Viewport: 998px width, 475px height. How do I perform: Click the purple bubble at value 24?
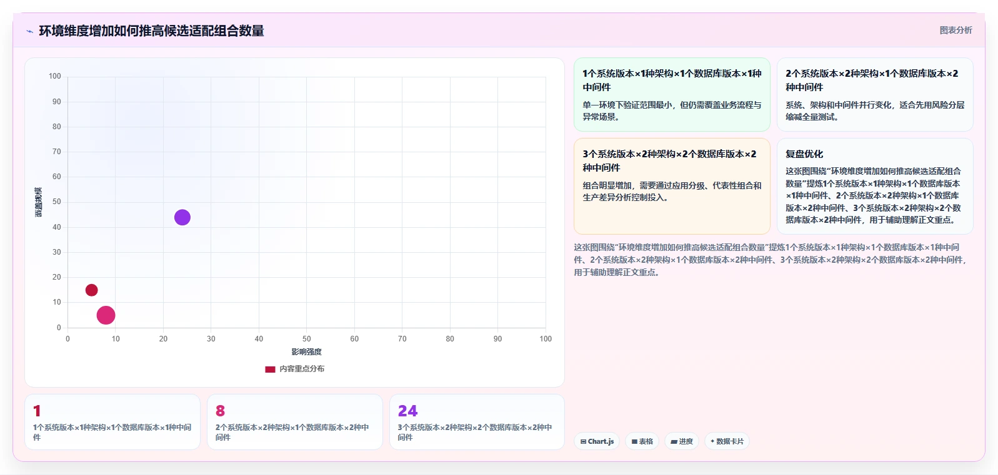[x=182, y=217]
